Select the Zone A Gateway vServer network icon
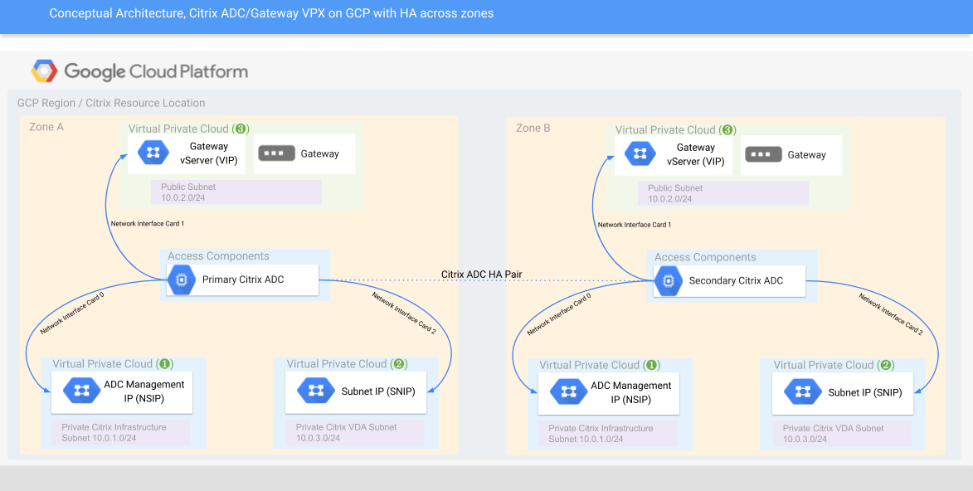Screen dimensions: 973x491 pos(153,153)
